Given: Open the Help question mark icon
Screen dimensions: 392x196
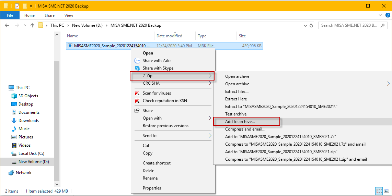Looking at the screenshot, I should pos(388,15).
